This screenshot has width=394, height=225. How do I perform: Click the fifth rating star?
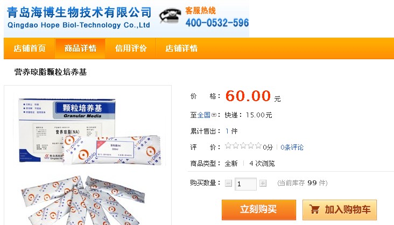[258, 145]
